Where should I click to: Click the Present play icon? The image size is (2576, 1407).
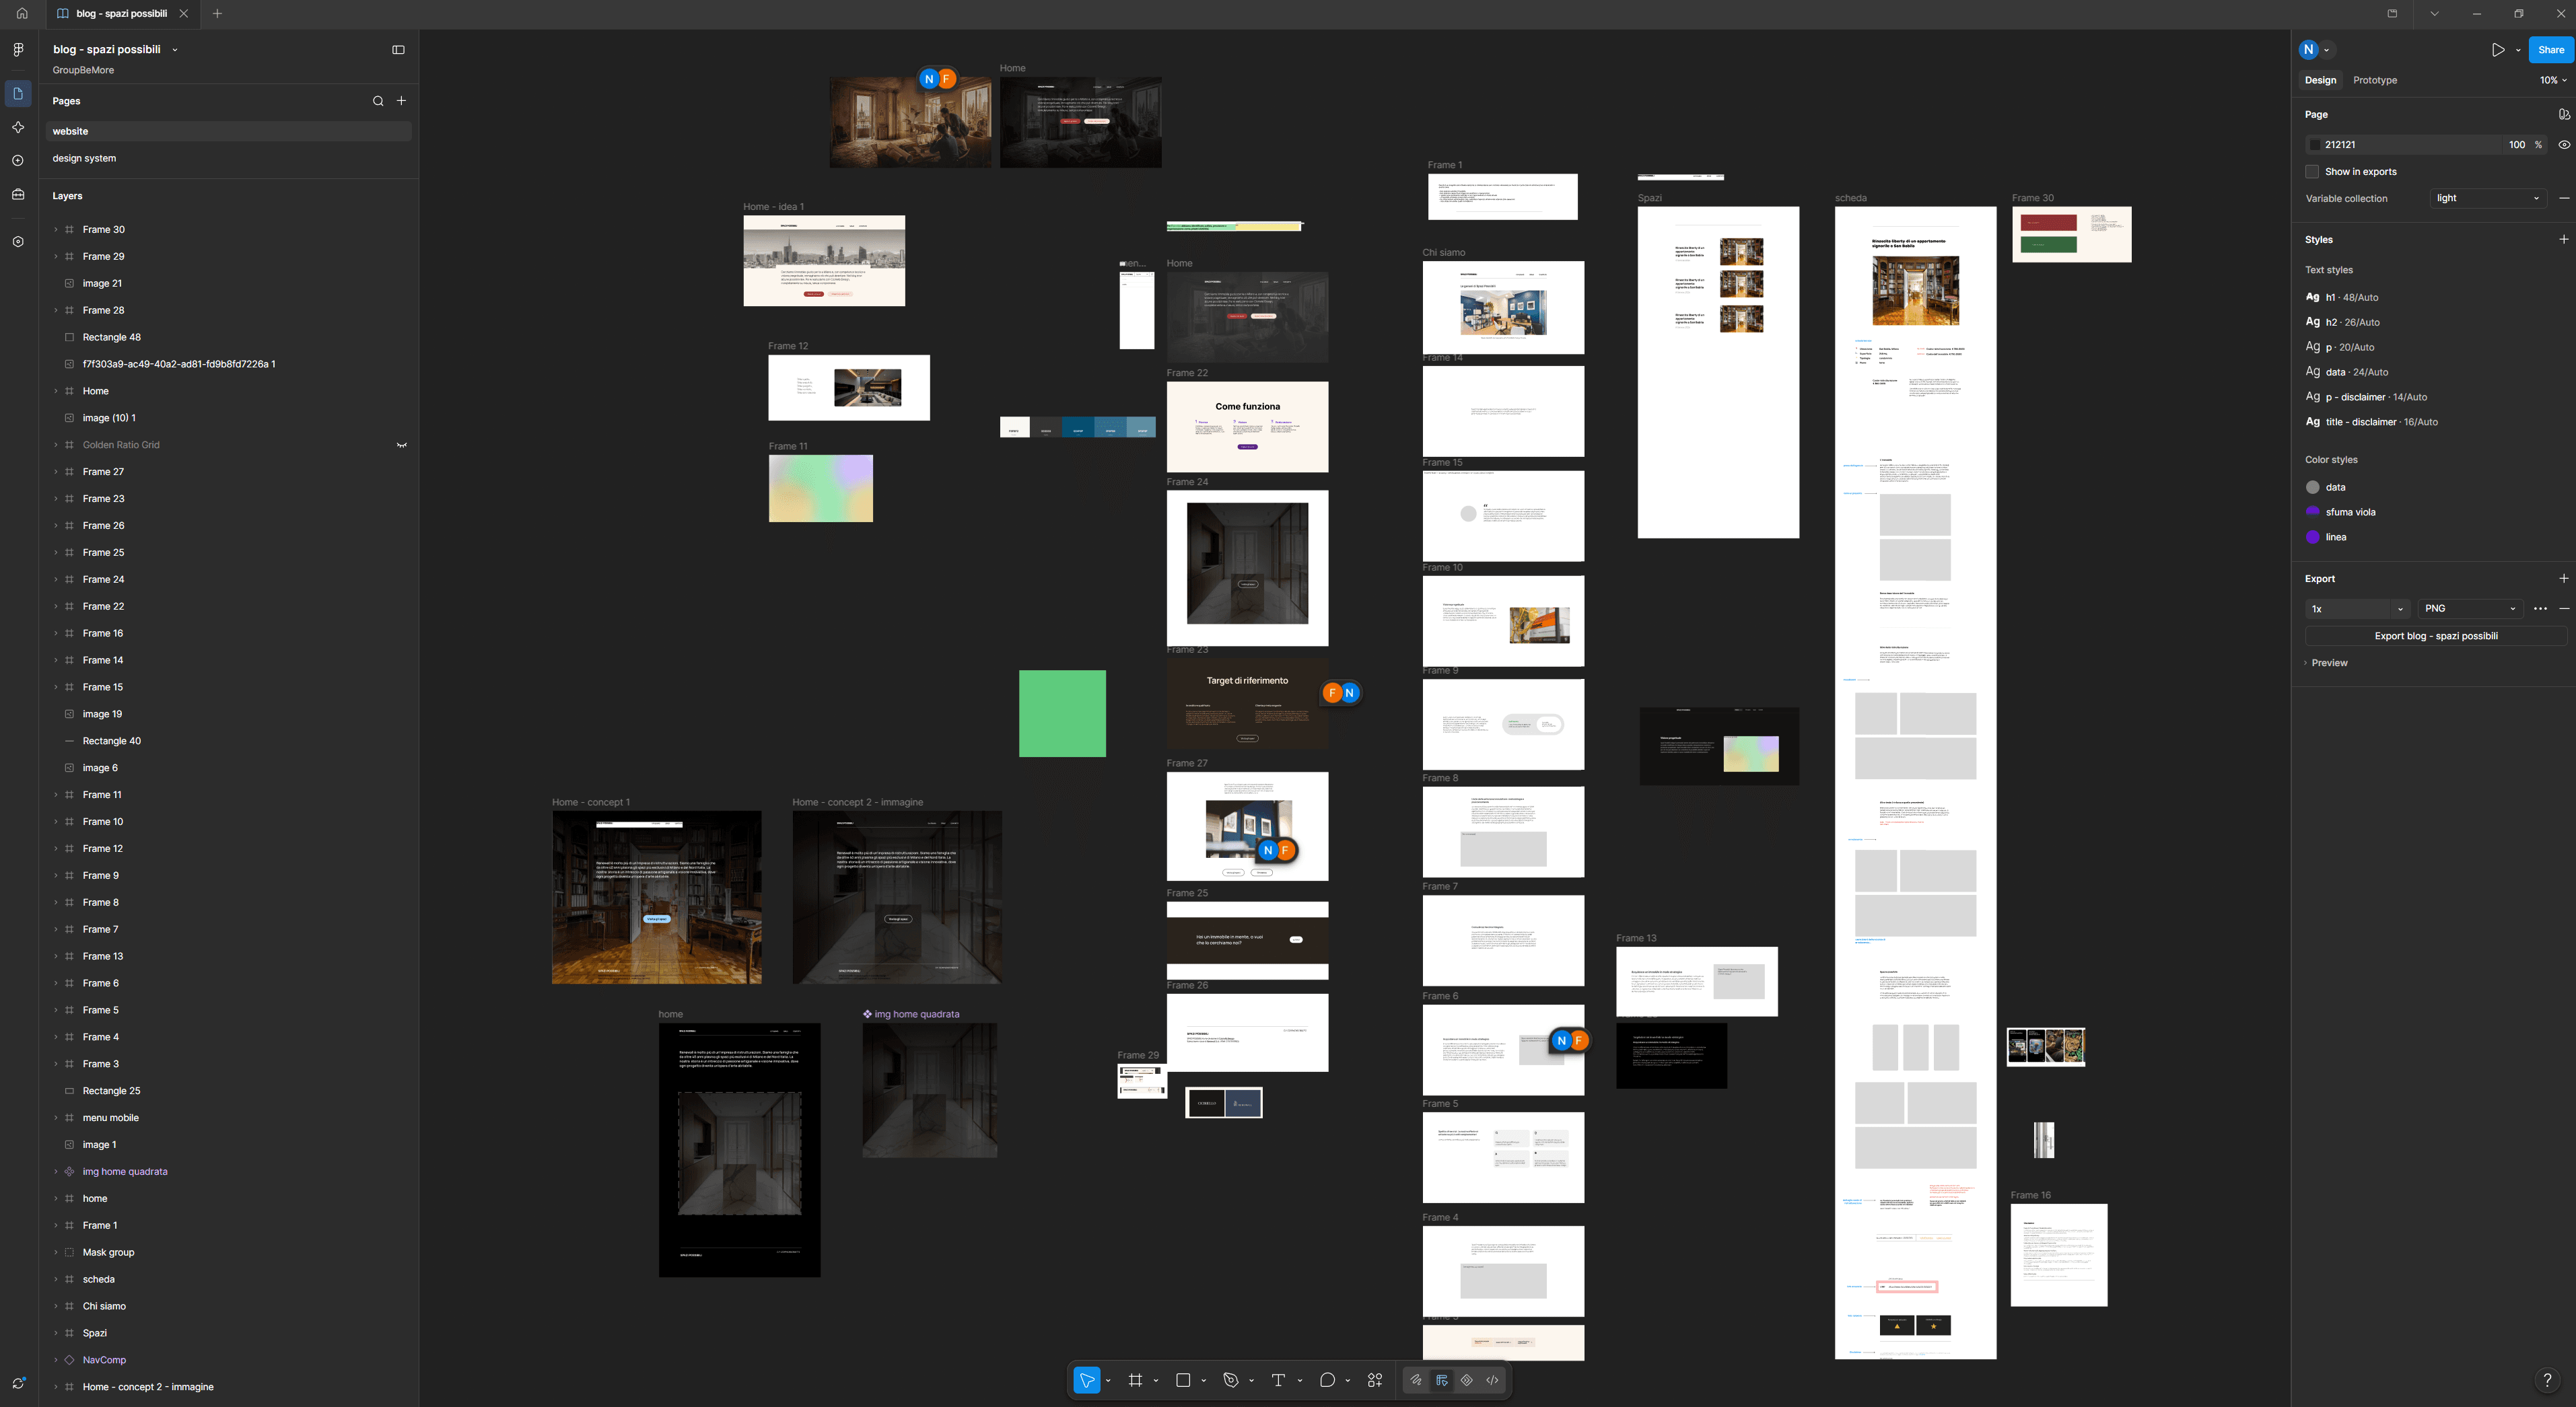pyautogui.click(x=2498, y=50)
